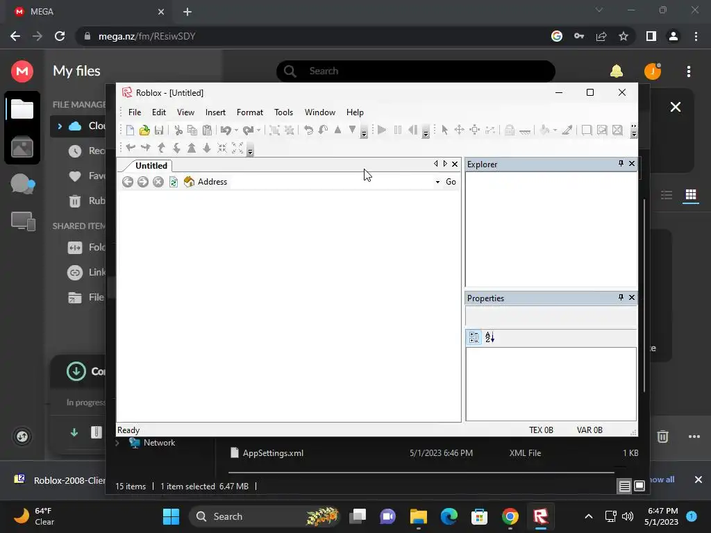Click the lock tool icon

click(x=510, y=130)
